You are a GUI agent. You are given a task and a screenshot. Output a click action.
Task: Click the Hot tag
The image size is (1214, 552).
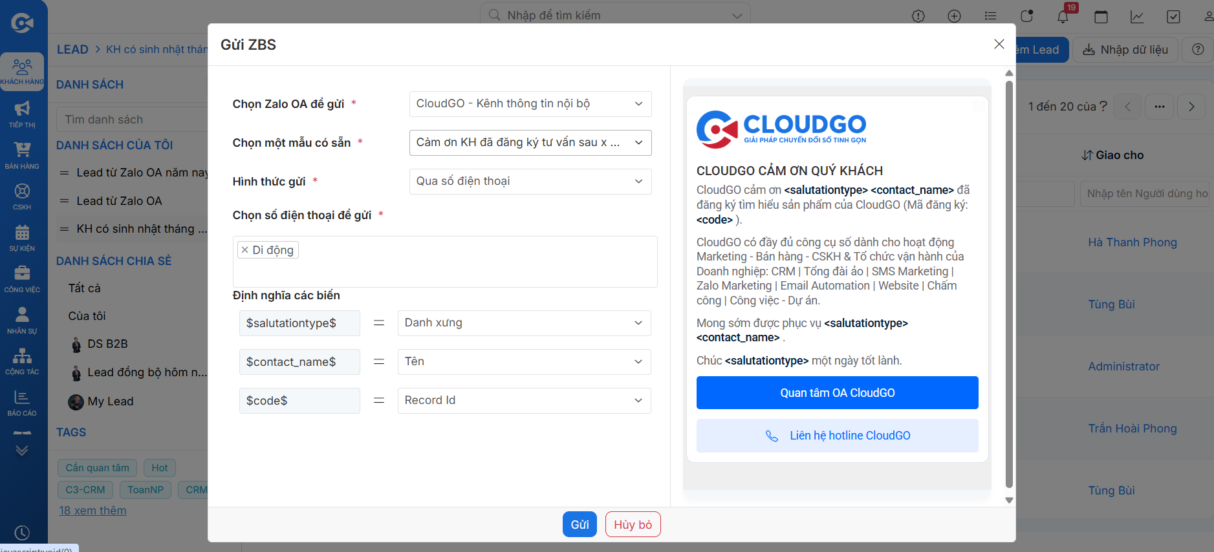160,468
